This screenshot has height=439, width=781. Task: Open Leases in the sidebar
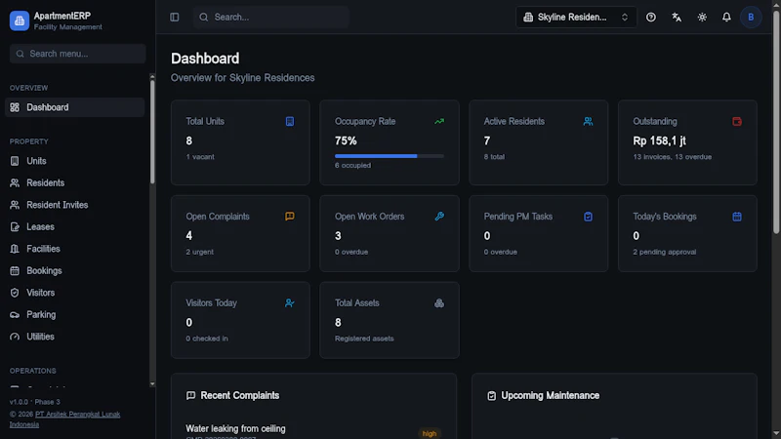[75, 227]
